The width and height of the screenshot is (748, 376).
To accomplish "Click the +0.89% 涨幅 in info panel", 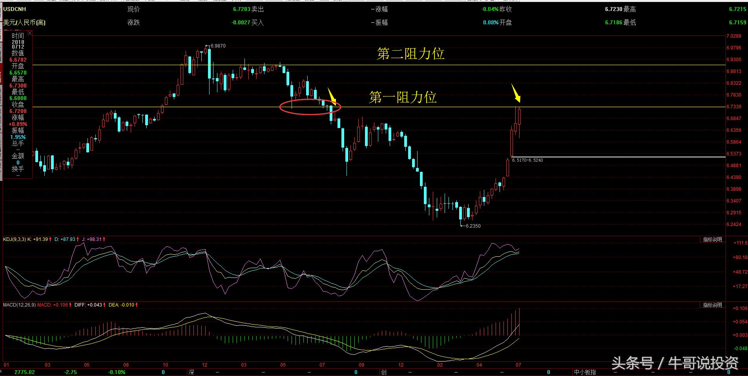I will 18,124.
